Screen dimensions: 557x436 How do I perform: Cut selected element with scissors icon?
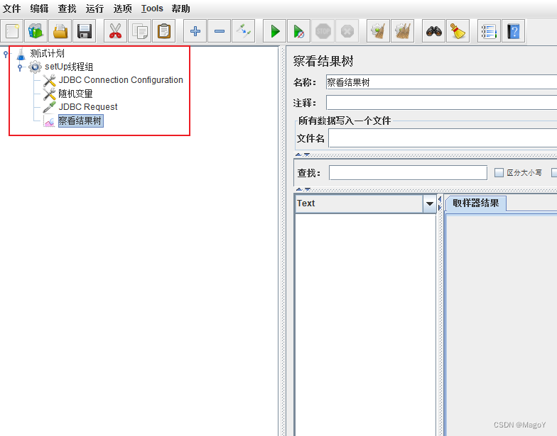tap(115, 31)
